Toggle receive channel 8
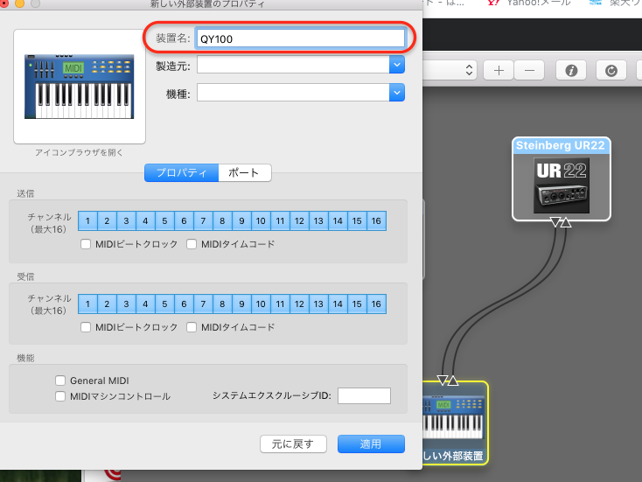 [222, 304]
